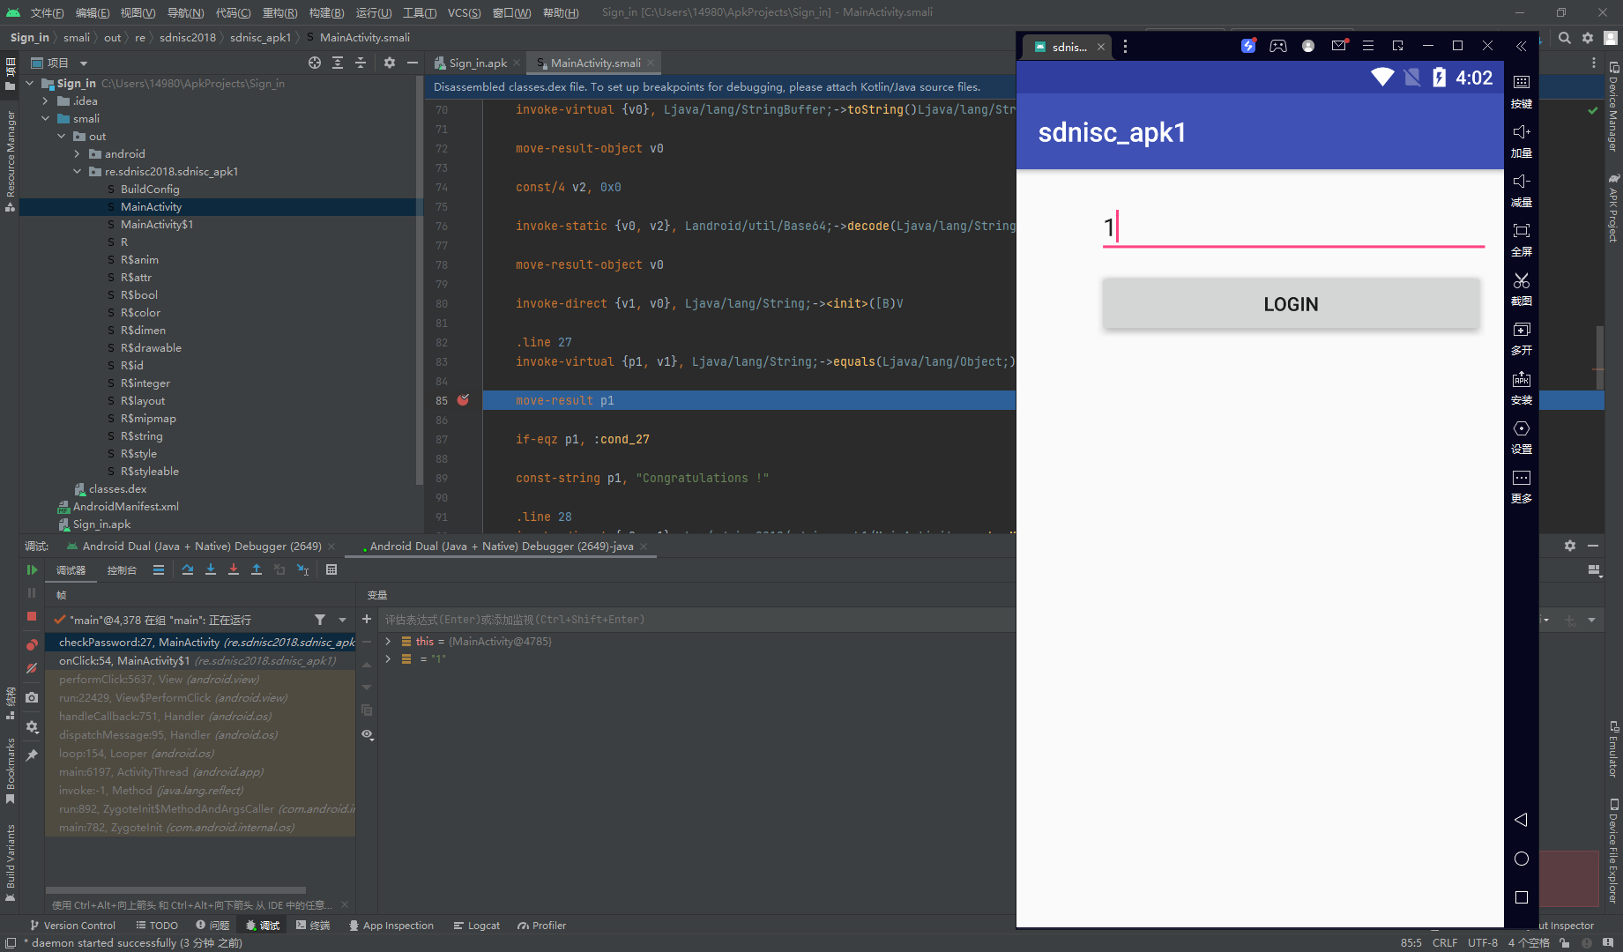
Task: Click the horizontal scrollbar below frames list
Action: [176, 890]
